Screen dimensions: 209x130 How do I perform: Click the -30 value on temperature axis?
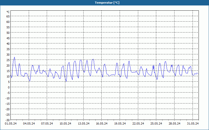[8, 120]
